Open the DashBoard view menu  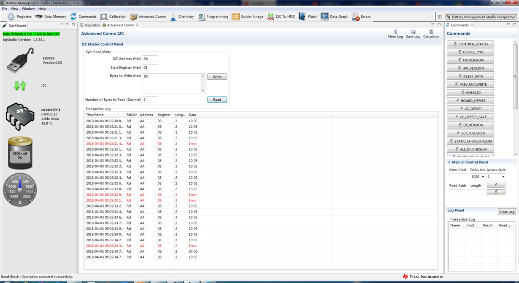click(x=62, y=25)
